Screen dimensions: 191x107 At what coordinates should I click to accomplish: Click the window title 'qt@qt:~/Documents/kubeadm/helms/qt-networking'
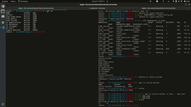click(98, 5)
